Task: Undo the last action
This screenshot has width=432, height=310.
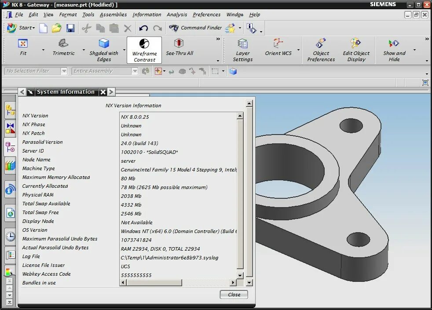Action: pyautogui.click(x=143, y=28)
